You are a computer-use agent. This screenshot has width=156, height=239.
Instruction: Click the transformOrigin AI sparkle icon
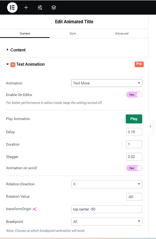(35, 209)
